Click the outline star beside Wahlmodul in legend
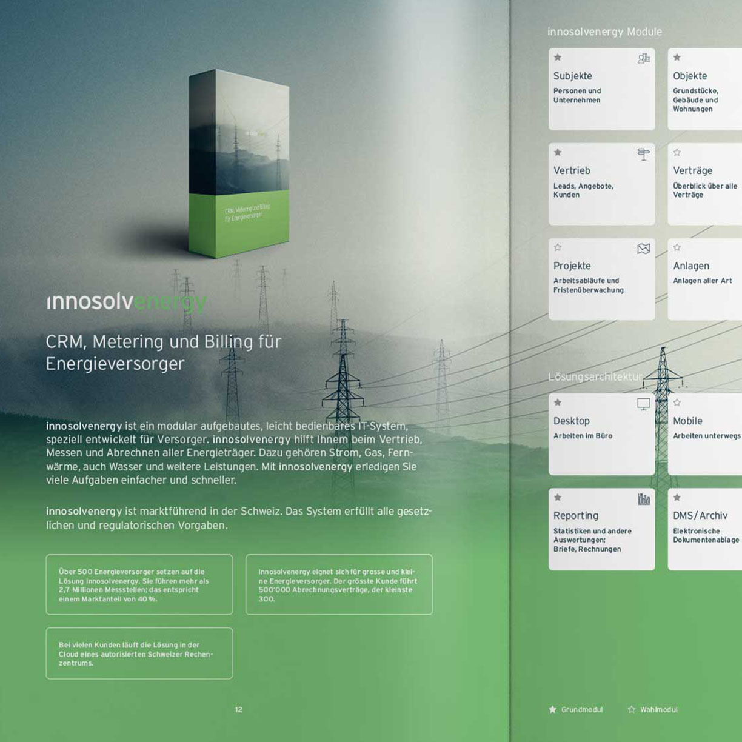This screenshot has height=742, width=742. [x=632, y=709]
